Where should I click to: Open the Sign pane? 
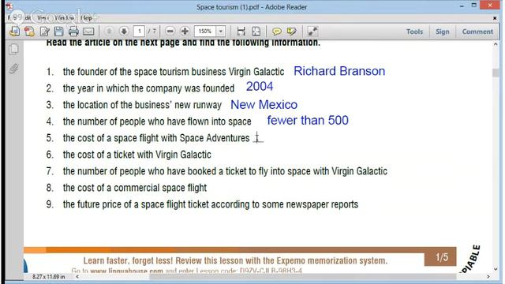442,32
